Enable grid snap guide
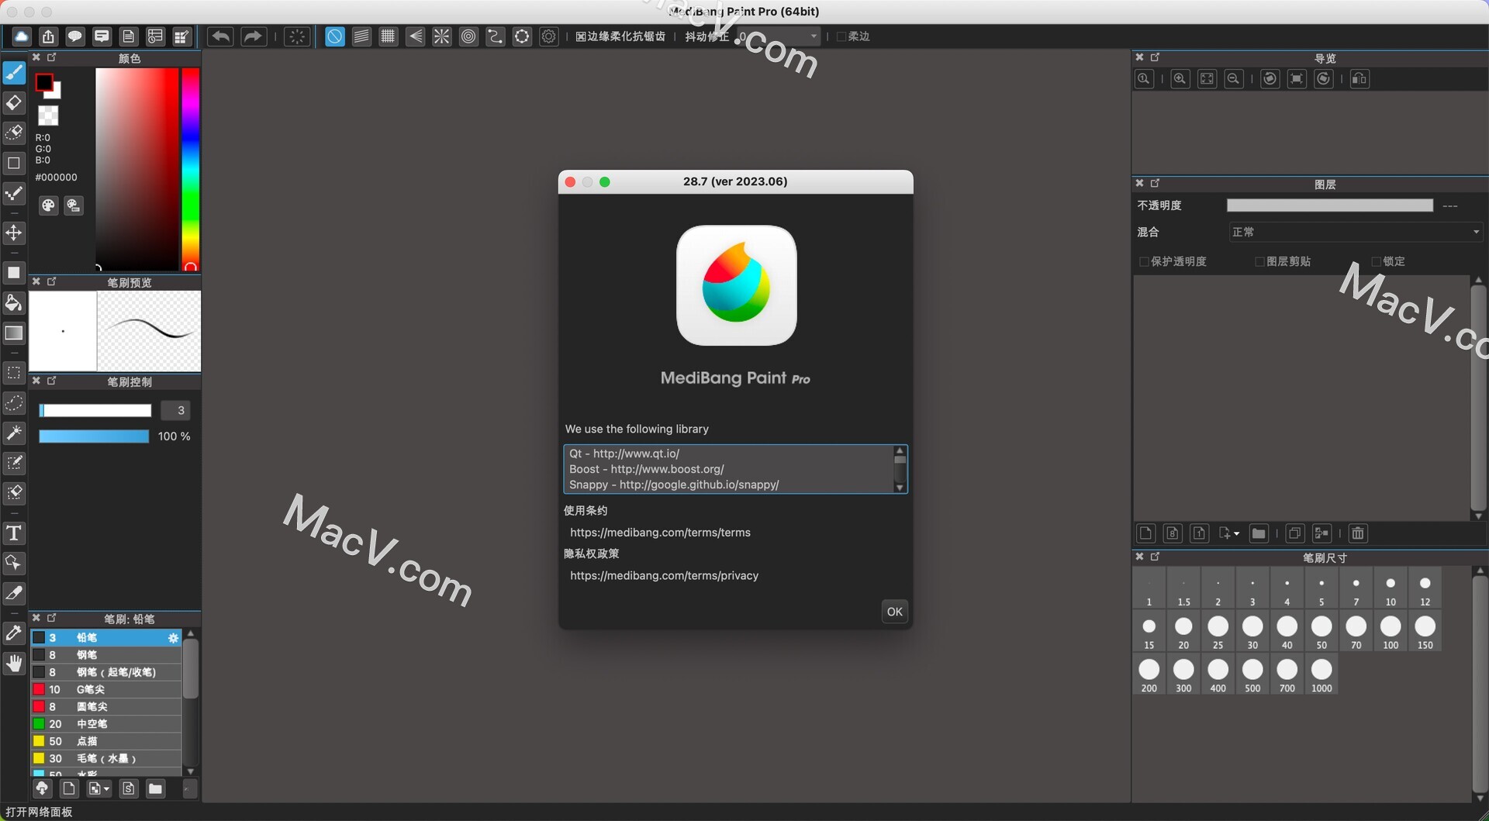Image resolution: width=1489 pixels, height=821 pixels. (x=389, y=36)
